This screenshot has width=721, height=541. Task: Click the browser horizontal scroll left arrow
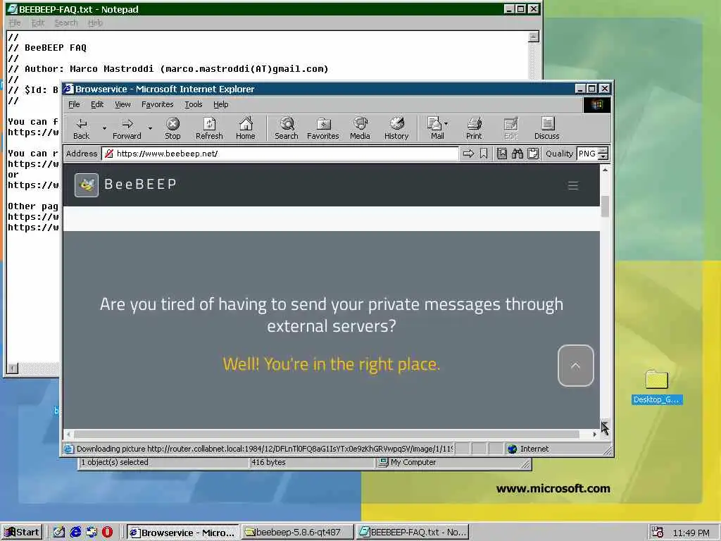click(68, 434)
